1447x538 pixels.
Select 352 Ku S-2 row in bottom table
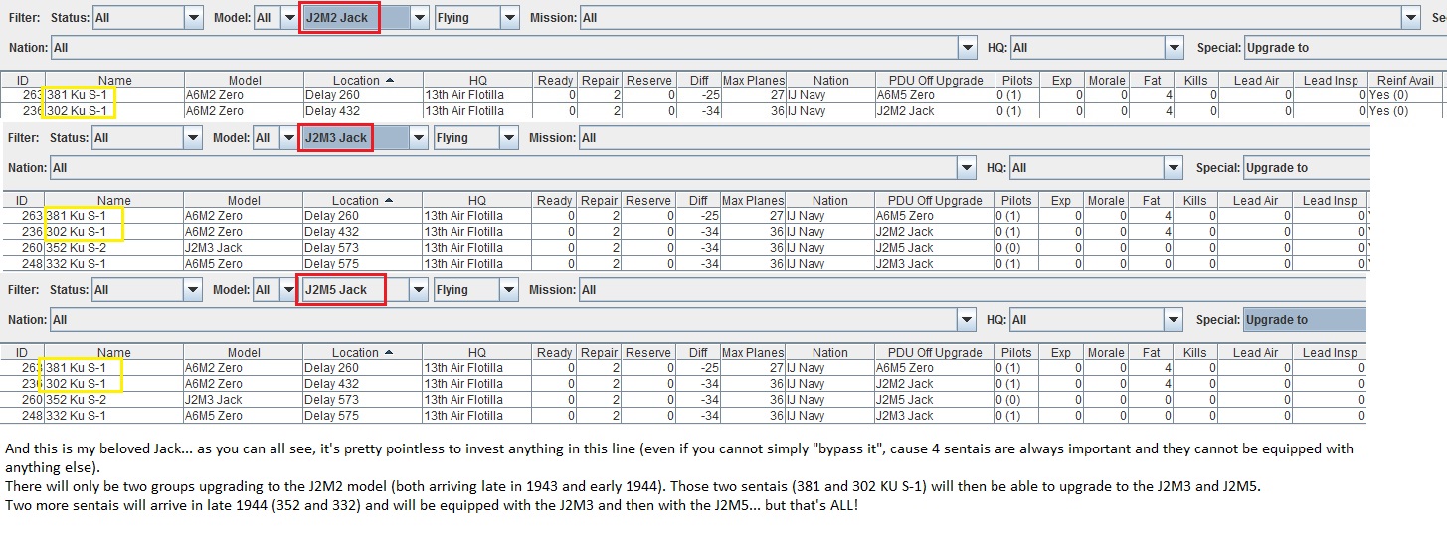[x=684, y=399]
